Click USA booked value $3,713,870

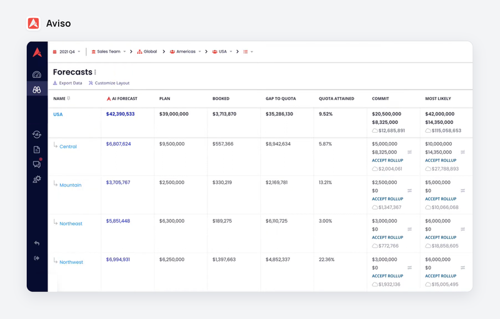click(224, 114)
